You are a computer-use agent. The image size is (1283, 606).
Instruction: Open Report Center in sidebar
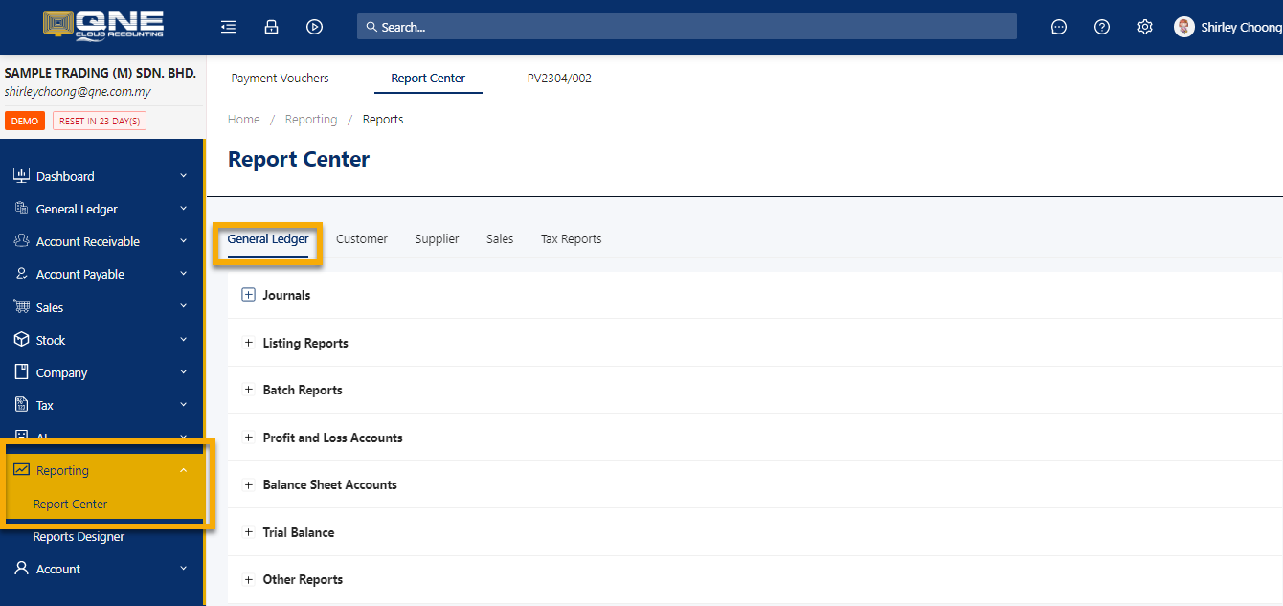[70, 505]
